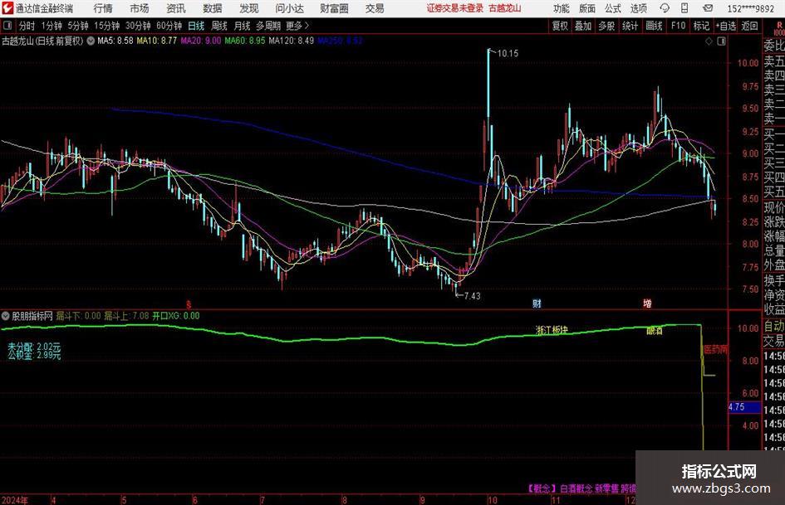The image size is (785, 505).
Task: Click the 标记 mark button
Action: 701,26
